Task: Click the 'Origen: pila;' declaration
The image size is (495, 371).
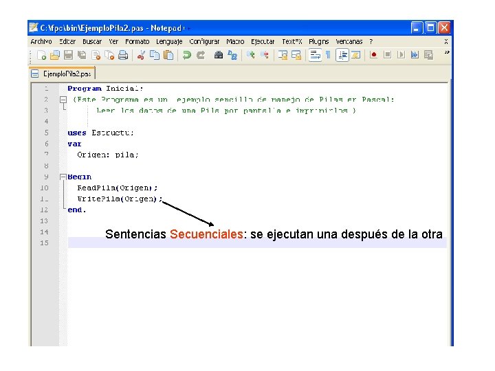Action: [108, 155]
